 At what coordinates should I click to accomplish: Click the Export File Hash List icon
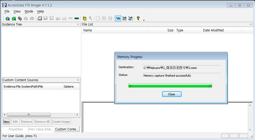(104, 18)
